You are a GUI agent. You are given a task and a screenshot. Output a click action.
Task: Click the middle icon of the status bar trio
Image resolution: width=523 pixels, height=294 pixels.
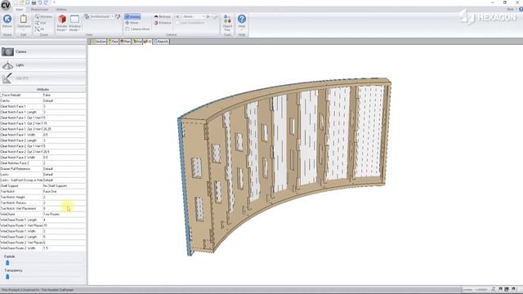coord(507,290)
